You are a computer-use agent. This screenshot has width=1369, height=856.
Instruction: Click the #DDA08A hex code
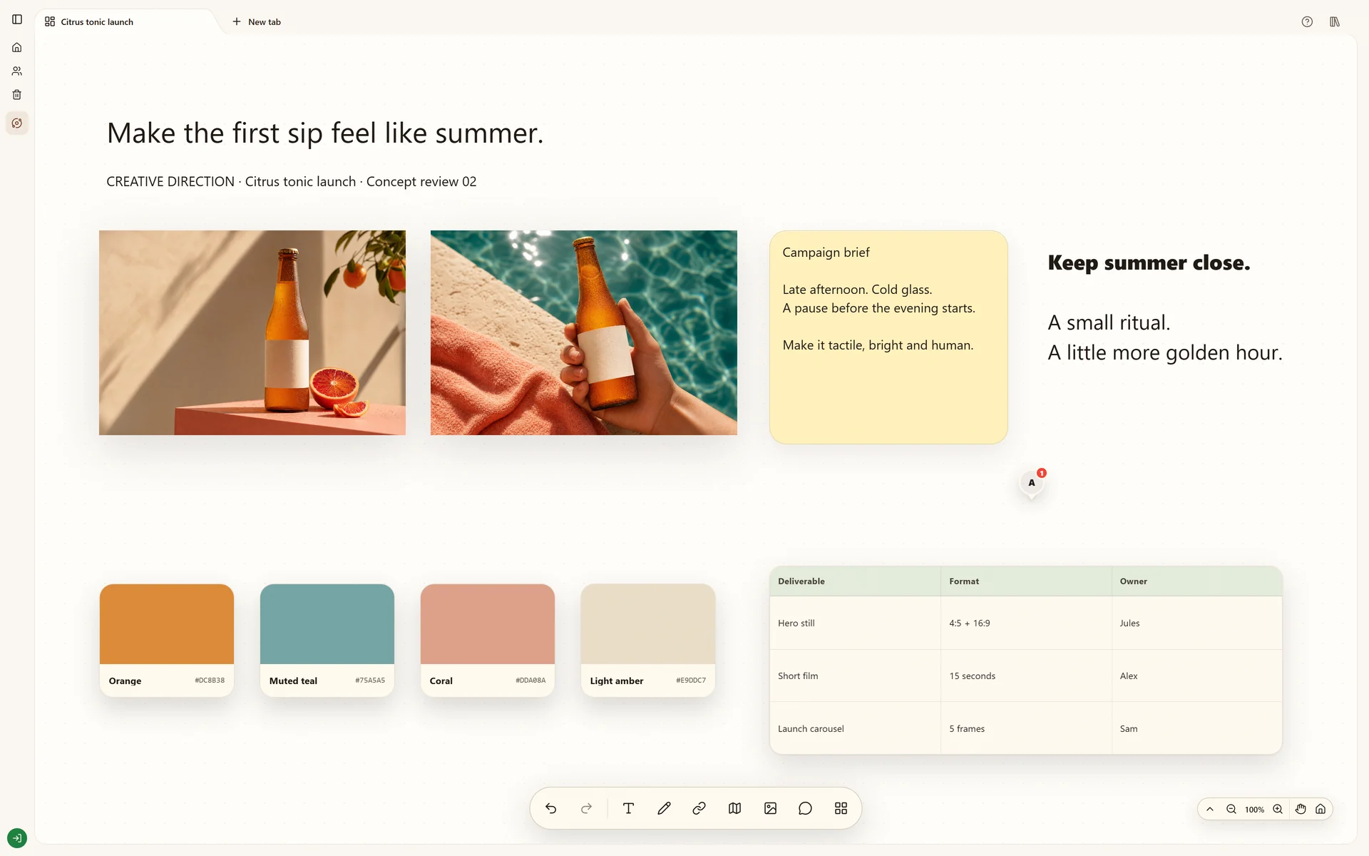tap(530, 681)
